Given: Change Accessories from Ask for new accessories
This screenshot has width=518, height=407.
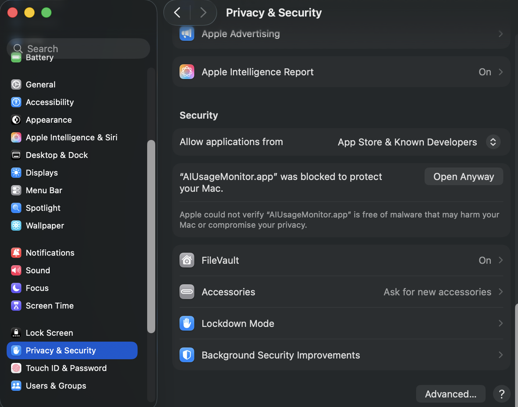Looking at the screenshot, I should 341,292.
